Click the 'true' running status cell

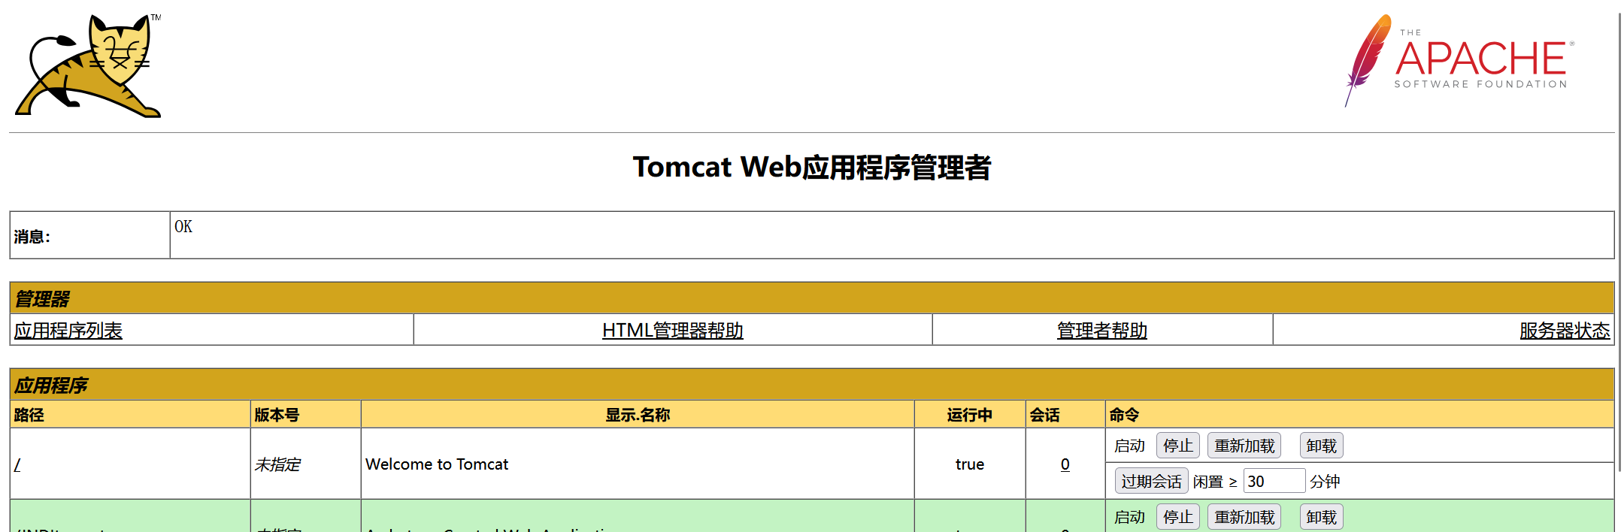click(970, 464)
